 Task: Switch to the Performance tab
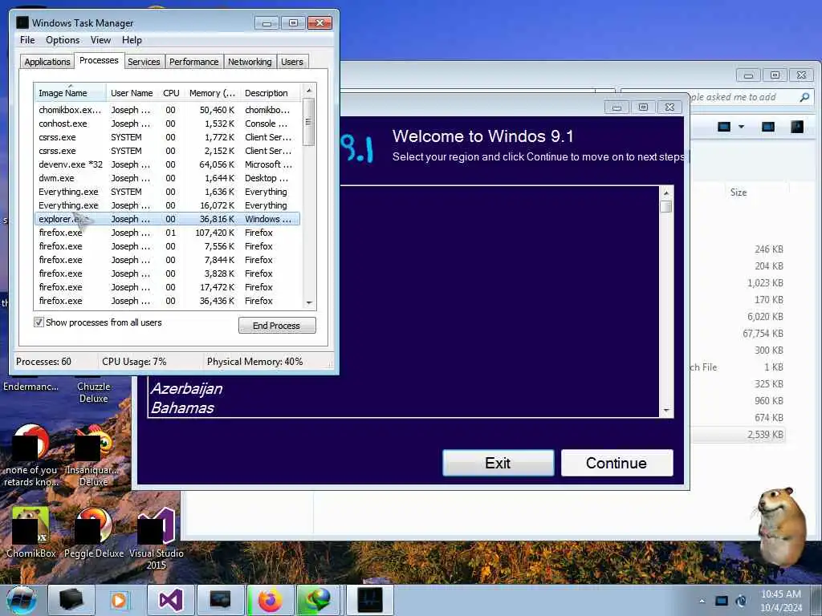(194, 62)
